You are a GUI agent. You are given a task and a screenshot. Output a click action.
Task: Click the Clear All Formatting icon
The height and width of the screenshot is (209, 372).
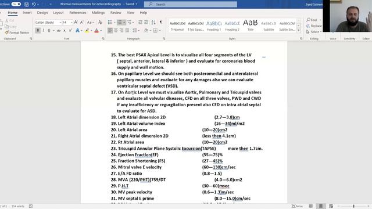(100, 22)
